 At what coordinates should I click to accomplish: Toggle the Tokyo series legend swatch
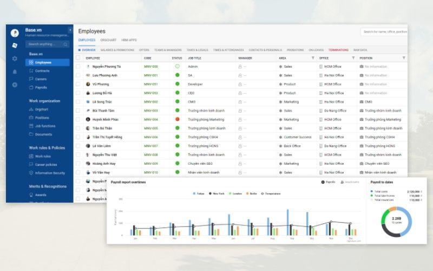[194, 193]
